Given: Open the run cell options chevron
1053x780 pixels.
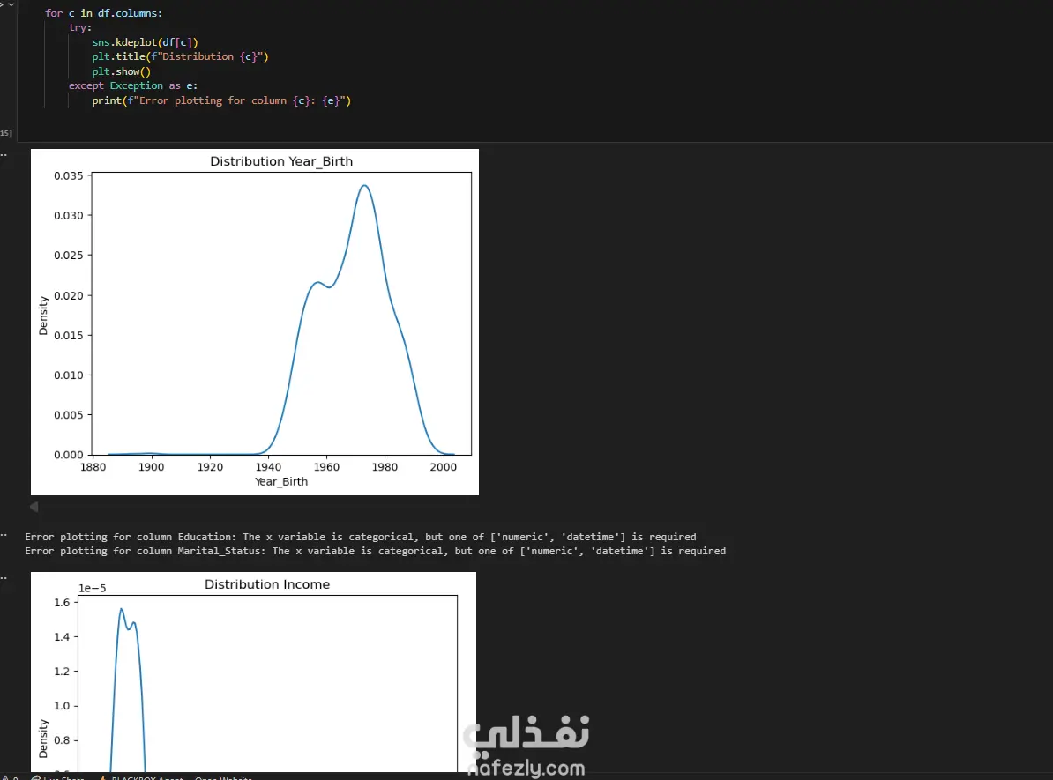Looking at the screenshot, I should [x=11, y=4].
